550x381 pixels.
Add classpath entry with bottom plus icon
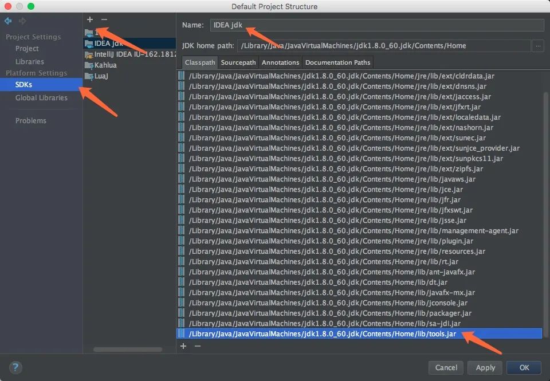pyautogui.click(x=183, y=346)
